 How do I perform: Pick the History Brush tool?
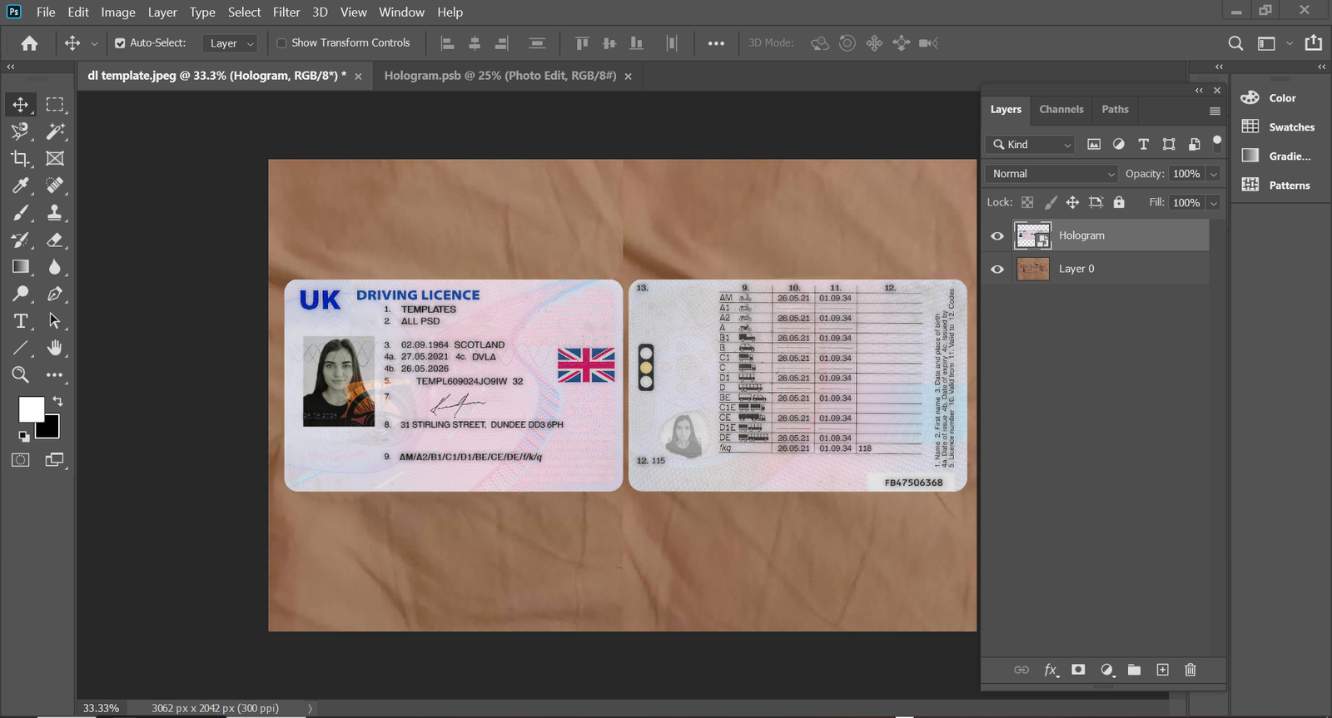coord(20,240)
